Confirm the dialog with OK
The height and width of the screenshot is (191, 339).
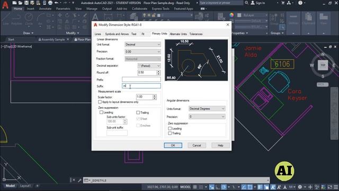pos(173,145)
